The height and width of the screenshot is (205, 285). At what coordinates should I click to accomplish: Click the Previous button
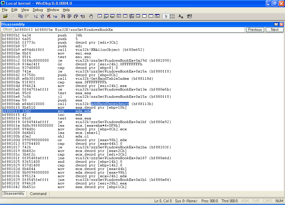click(255, 29)
